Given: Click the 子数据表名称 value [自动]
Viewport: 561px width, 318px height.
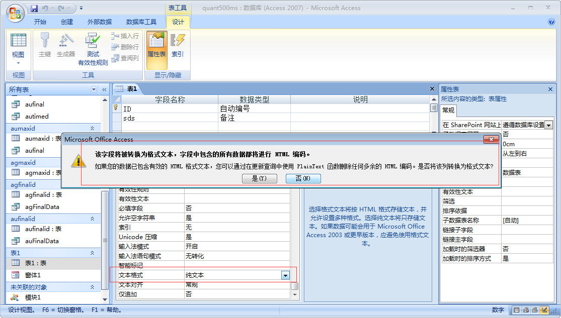Looking at the screenshot, I should (527, 221).
